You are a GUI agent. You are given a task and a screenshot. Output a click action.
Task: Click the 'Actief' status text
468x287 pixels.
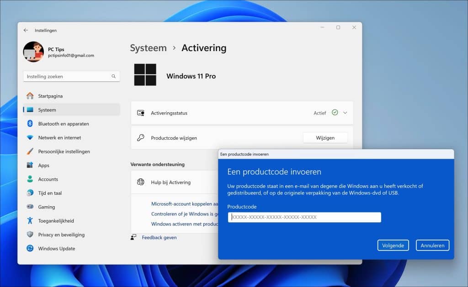coord(319,113)
